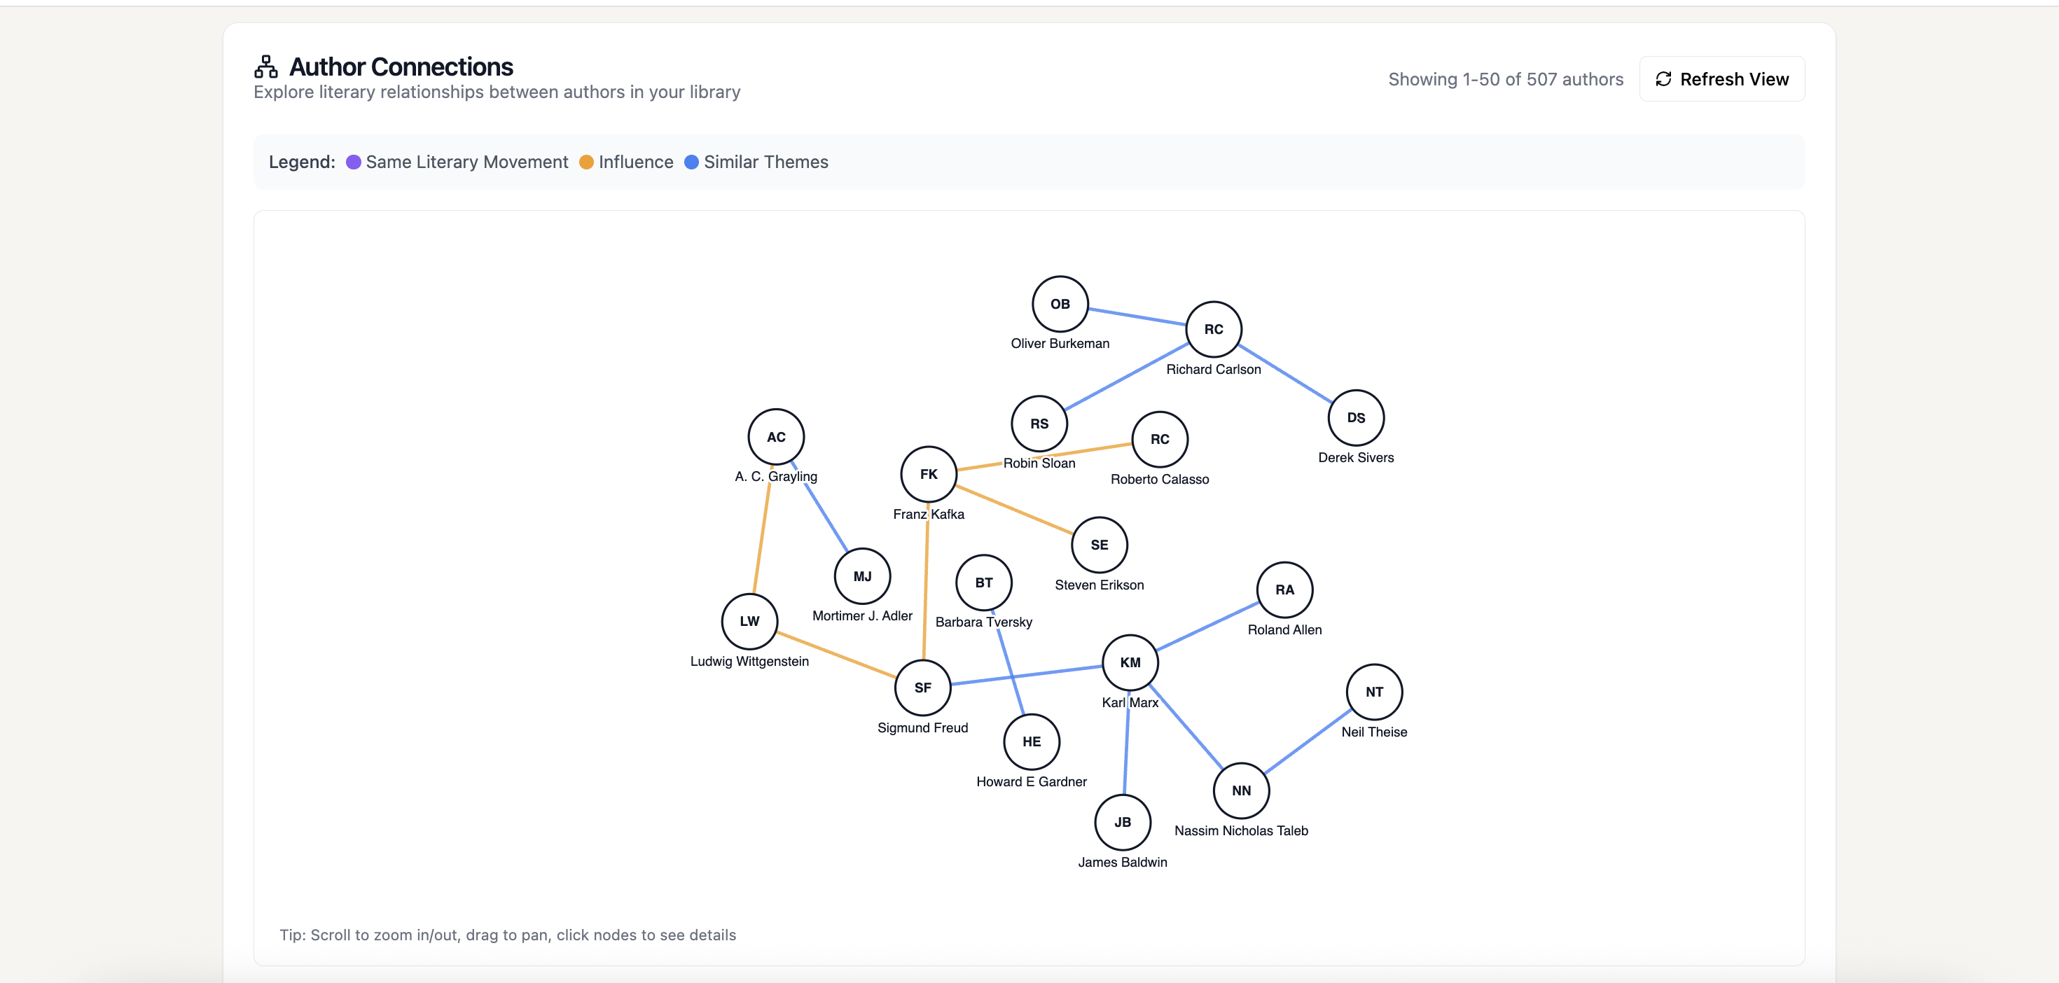Click the Refresh View button
Image resolution: width=2059 pixels, height=983 pixels.
[1721, 79]
